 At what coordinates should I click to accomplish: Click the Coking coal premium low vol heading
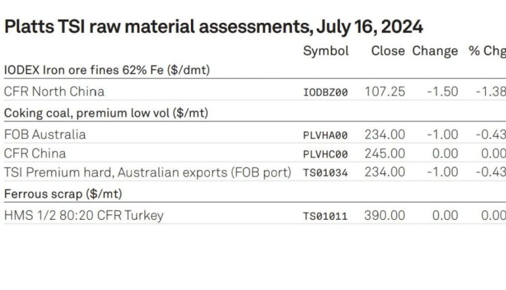coord(106,113)
